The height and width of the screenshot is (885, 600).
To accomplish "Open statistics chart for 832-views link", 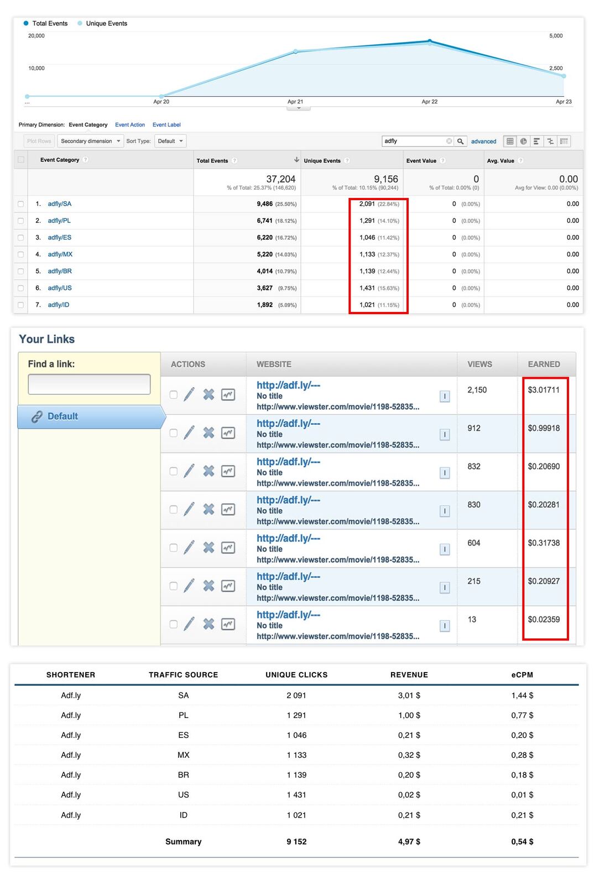I will click(228, 471).
